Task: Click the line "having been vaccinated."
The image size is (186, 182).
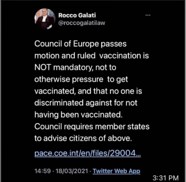Action: [x=78, y=115]
